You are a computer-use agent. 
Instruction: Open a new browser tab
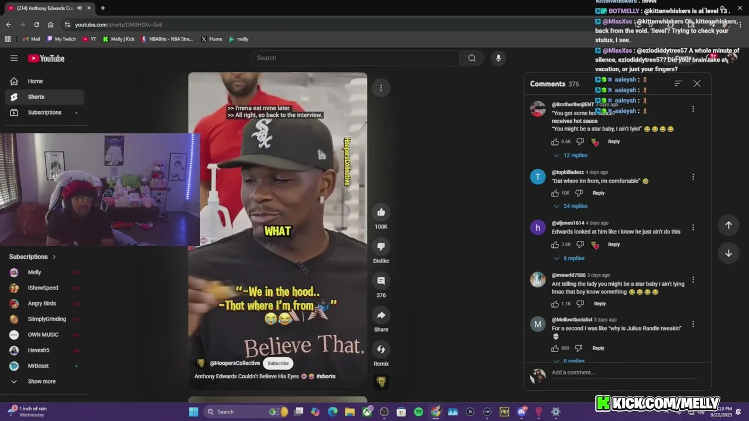103,8
